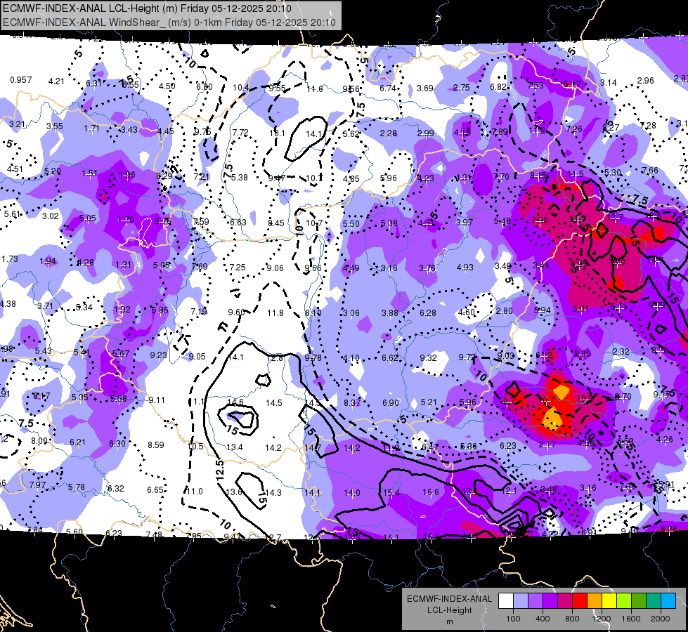Image resolution: width=688 pixels, height=632 pixels.
Task: Click the yellow legend swatch
Action: pyautogui.click(x=609, y=601)
